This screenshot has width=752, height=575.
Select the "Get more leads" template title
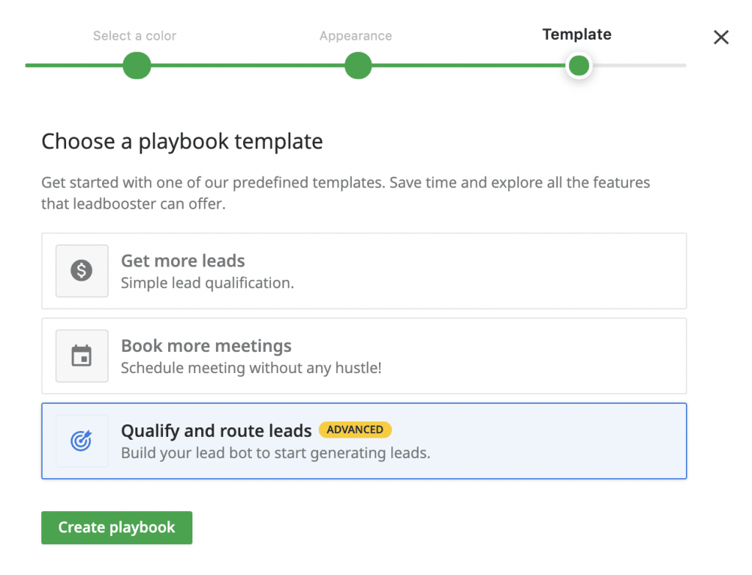coord(183,261)
